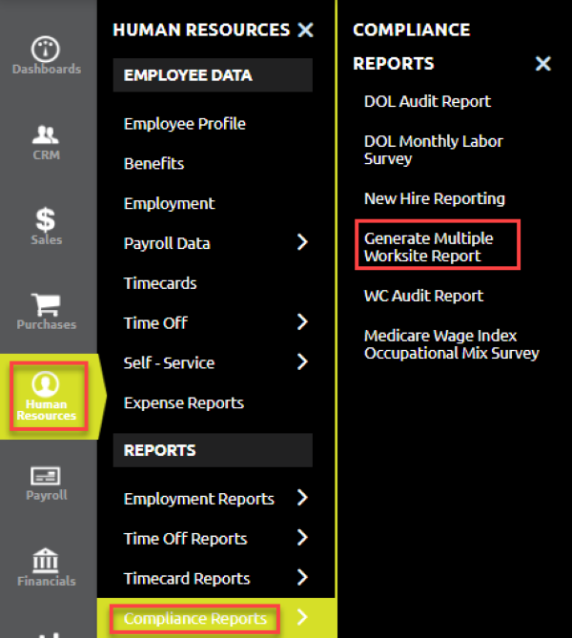This screenshot has width=572, height=638.
Task: Click the EMPLOYEE DATA section header
Action: (213, 75)
